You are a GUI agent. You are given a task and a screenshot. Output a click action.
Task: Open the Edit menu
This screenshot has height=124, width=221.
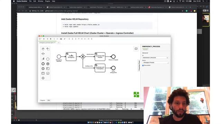tap(35, 1)
